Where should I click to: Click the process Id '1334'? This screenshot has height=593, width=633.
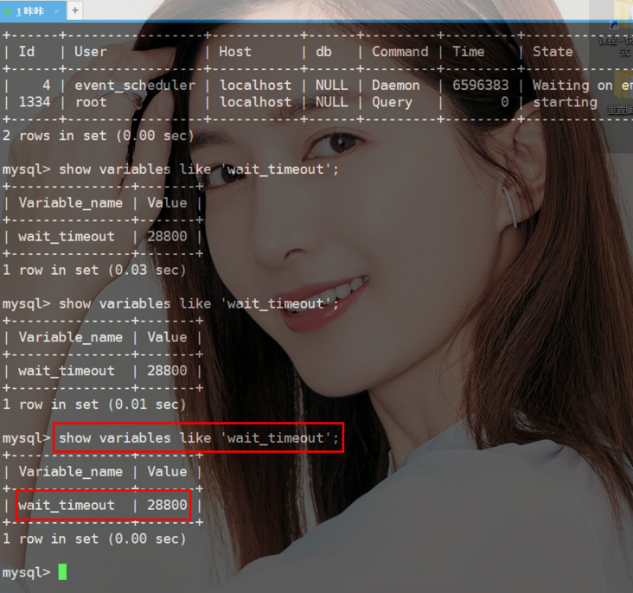(x=35, y=102)
